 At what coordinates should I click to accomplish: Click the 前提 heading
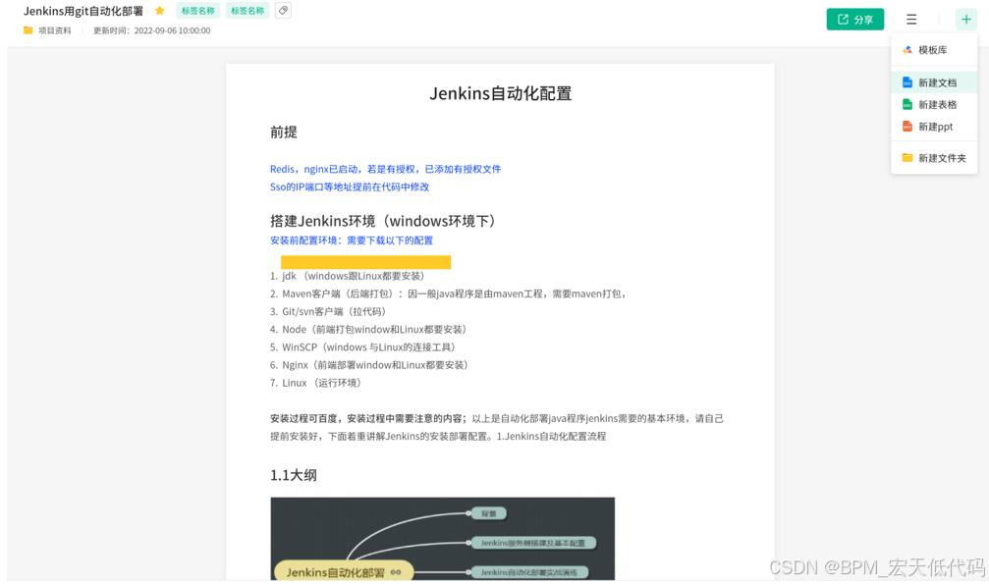283,132
